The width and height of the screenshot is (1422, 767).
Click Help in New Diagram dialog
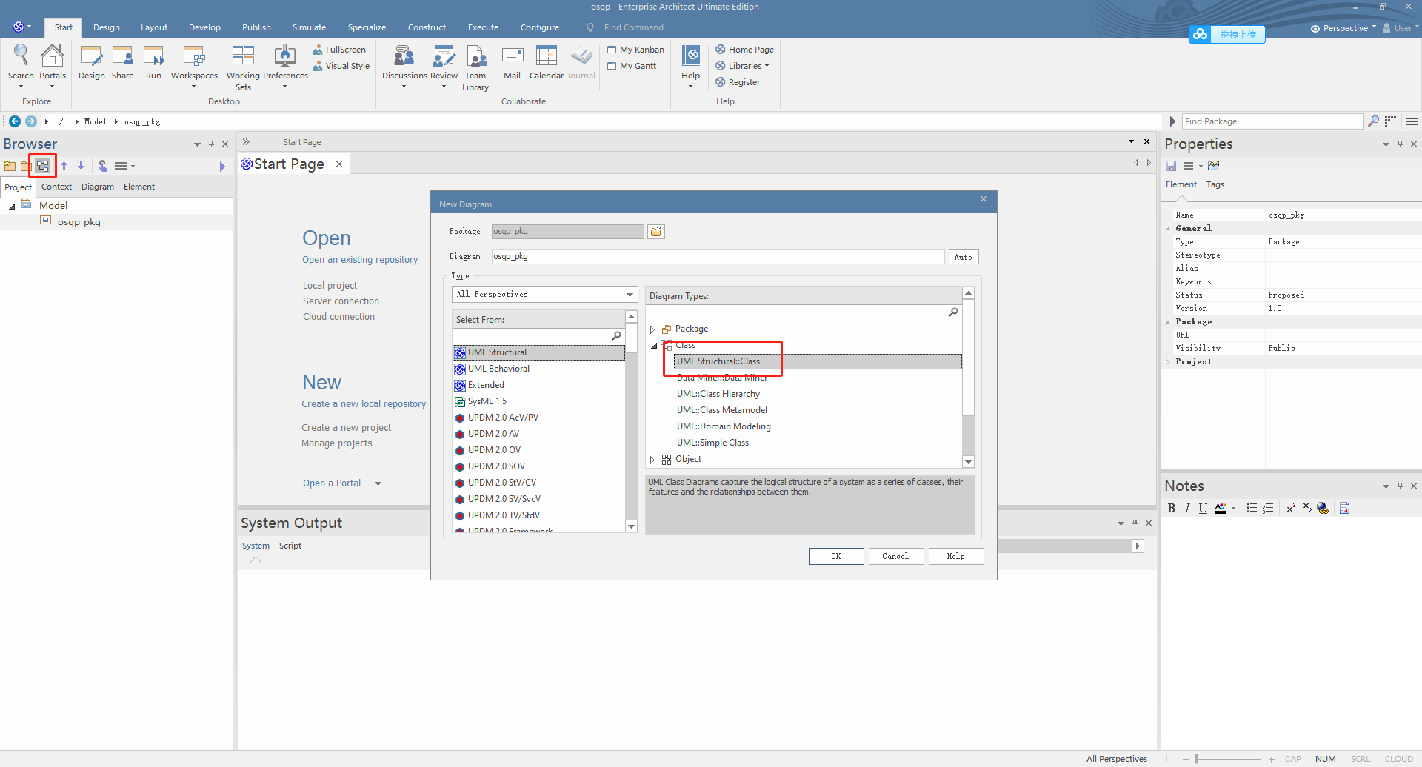pyautogui.click(x=955, y=556)
